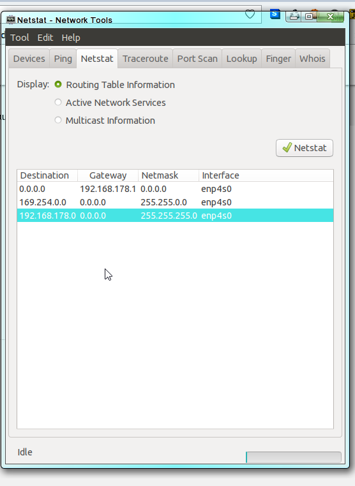Open the Edit menu

pyautogui.click(x=45, y=38)
